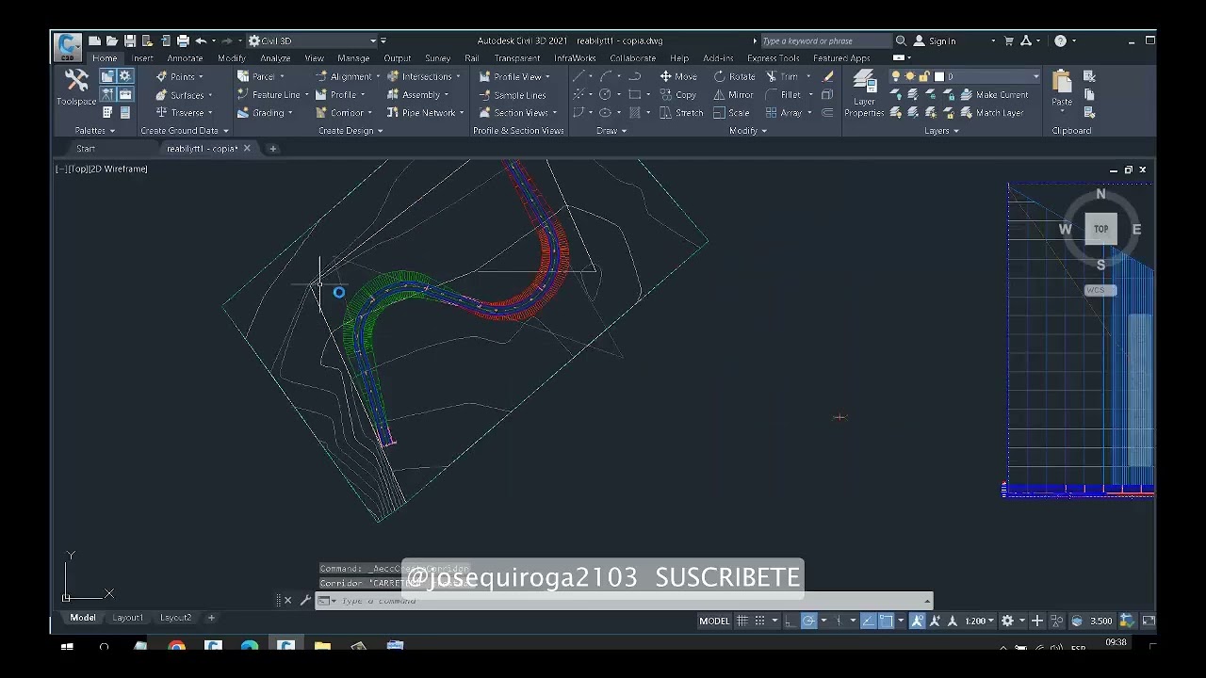Viewport: 1206px width, 678px height.
Task: Toggle the drawing grid display
Action: pyautogui.click(x=742, y=621)
